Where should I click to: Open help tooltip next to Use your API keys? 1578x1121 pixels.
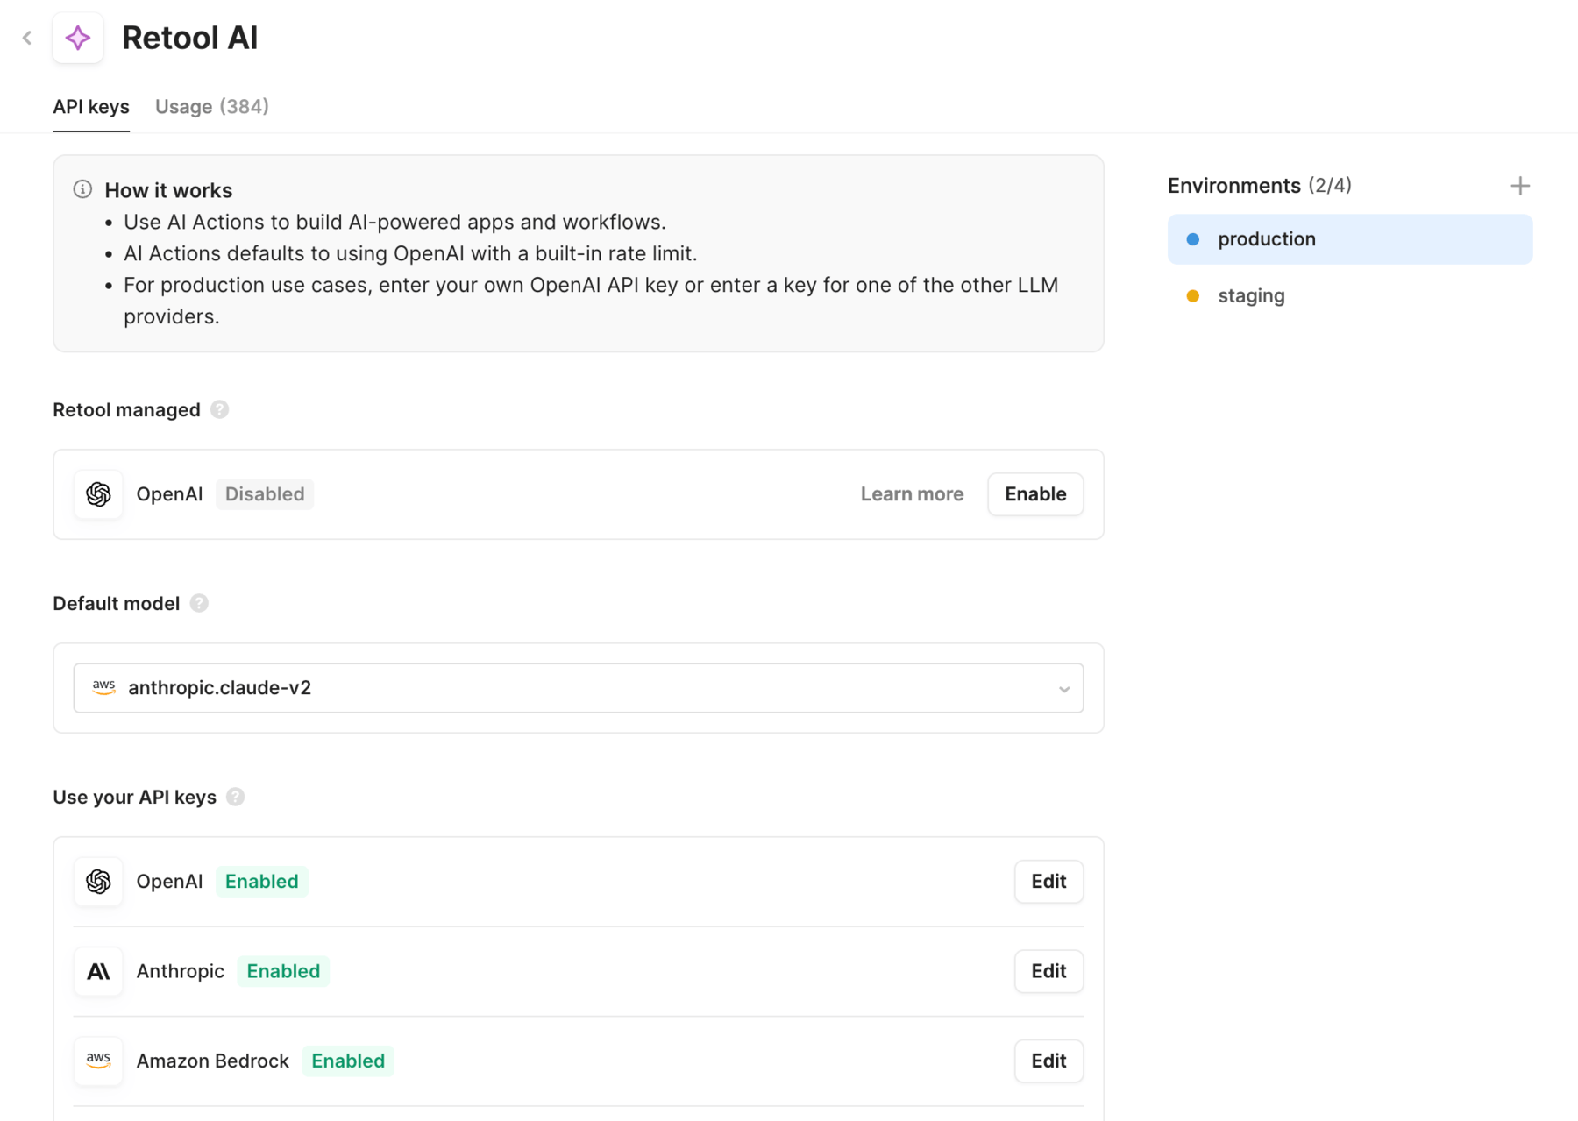tap(235, 797)
